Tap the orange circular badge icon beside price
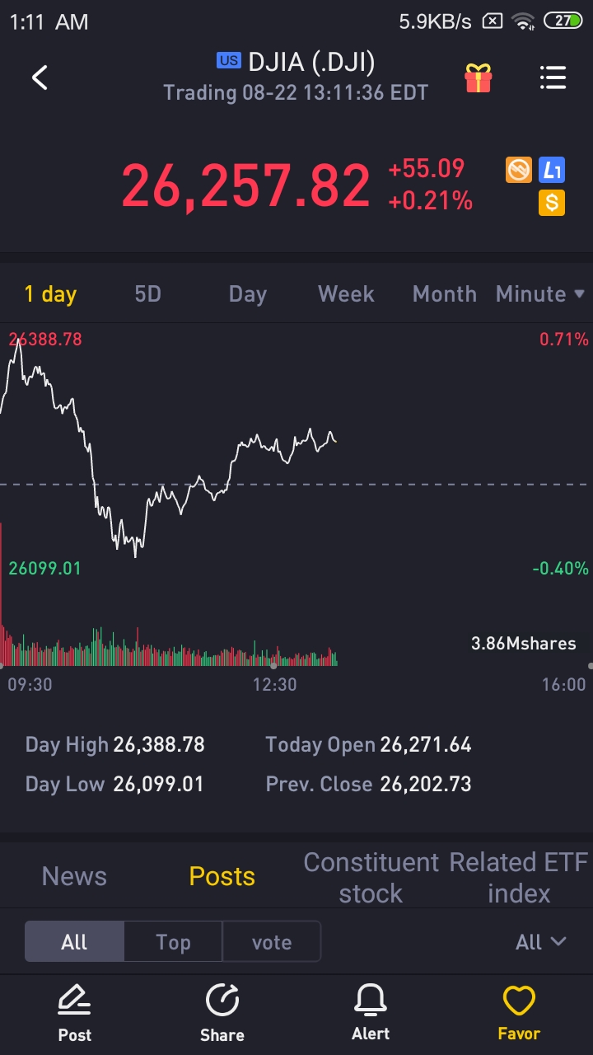This screenshot has height=1055, width=593. (x=518, y=171)
